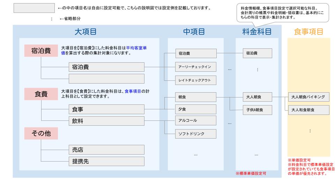
Task: Click the pink 宿泊費 major category box
Action: (41, 51)
